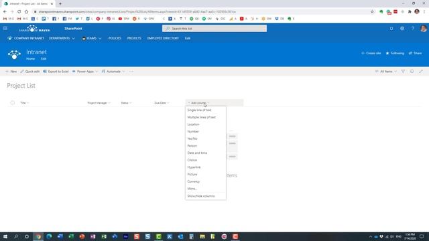Viewport: 429px width, 241px height.
Task: Open a new browser tab
Action: 60,4
